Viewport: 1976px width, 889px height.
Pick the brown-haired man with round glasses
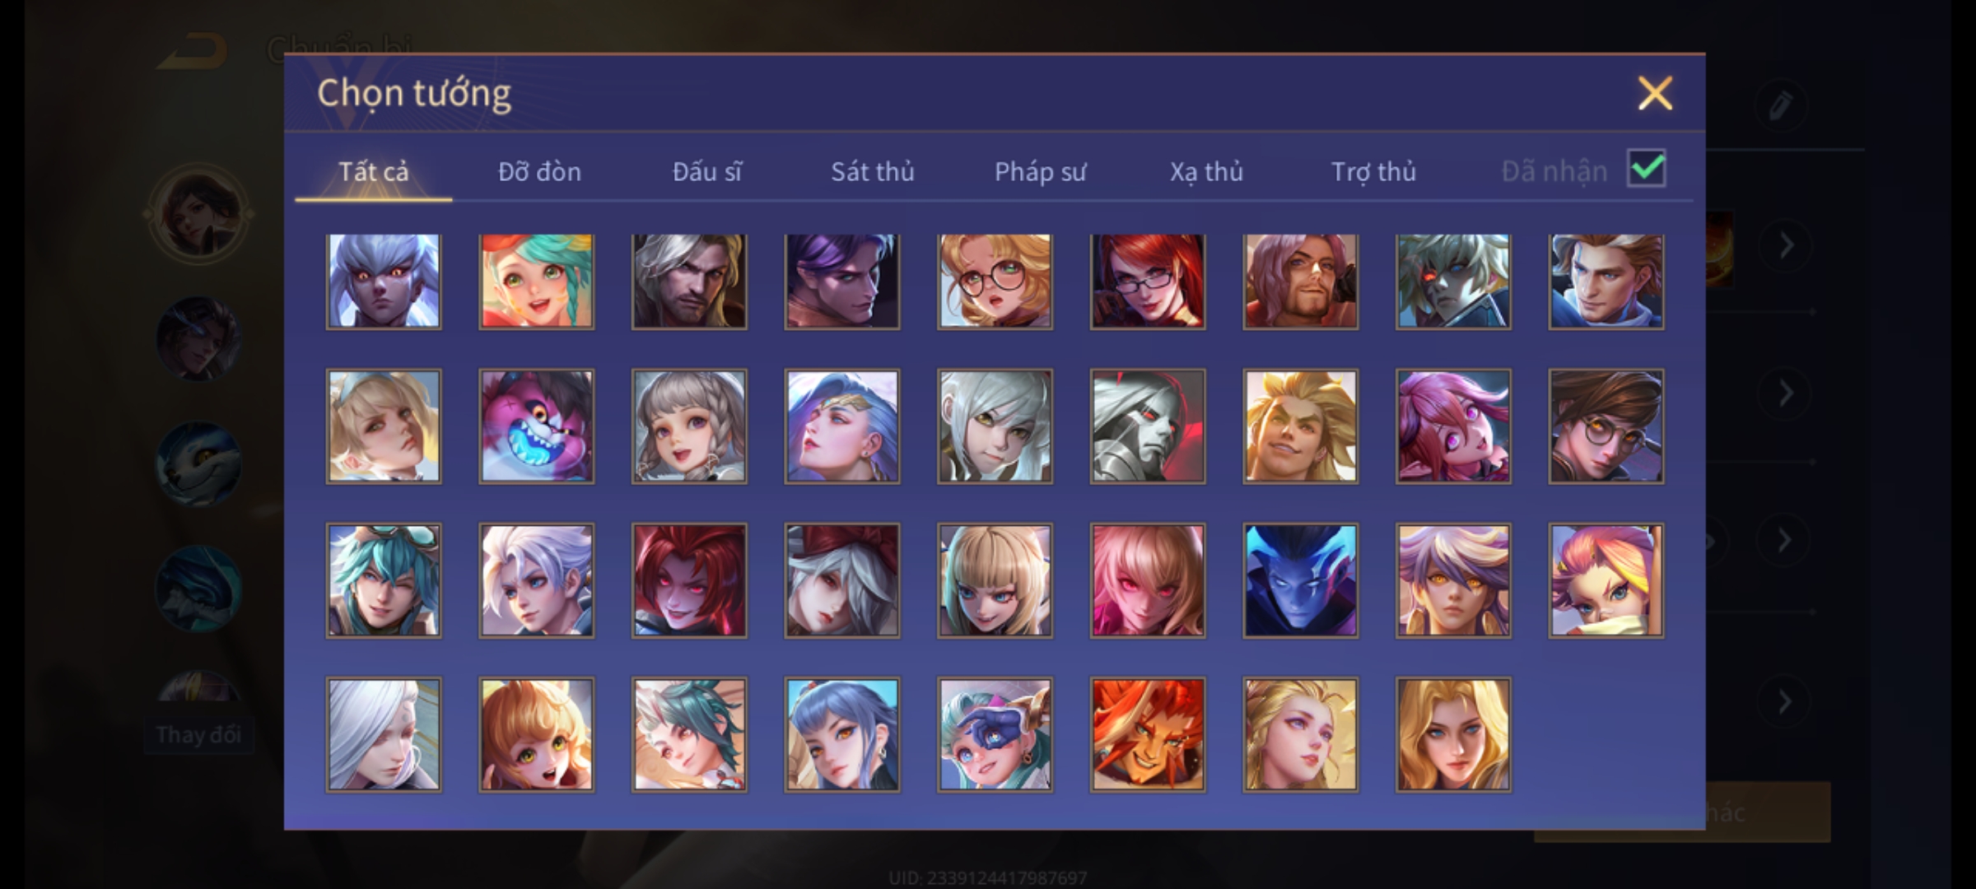1606,426
